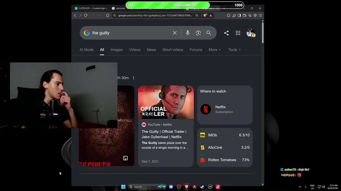341x191 pixels.
Task: Share the search results page
Action: (x=226, y=33)
